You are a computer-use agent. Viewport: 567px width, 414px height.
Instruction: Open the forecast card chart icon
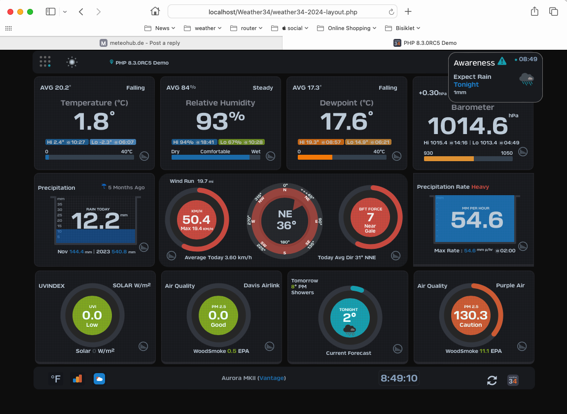(x=397, y=349)
